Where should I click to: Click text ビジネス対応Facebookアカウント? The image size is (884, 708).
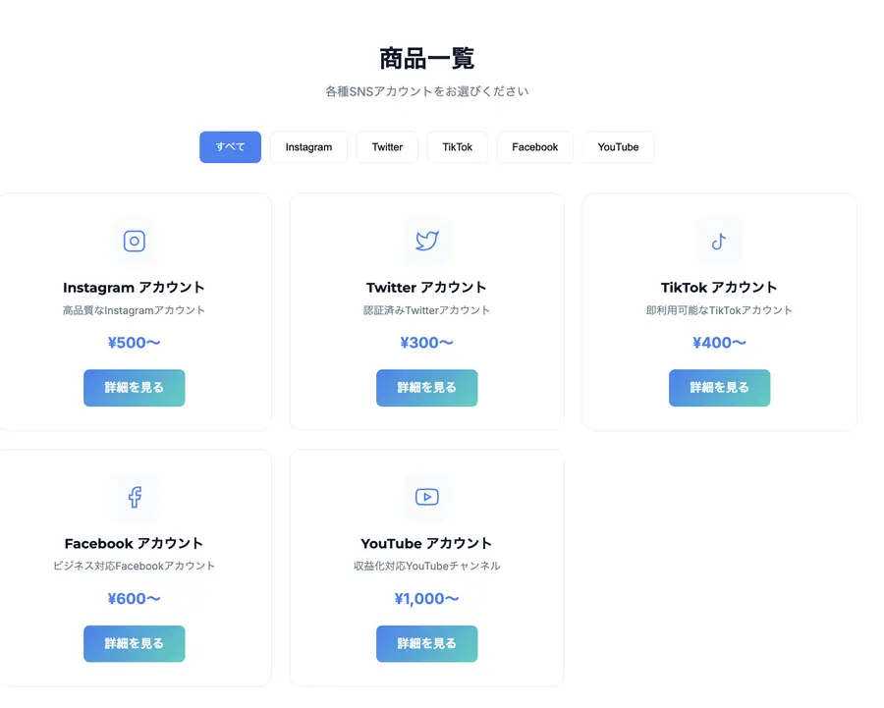pyautogui.click(x=135, y=566)
